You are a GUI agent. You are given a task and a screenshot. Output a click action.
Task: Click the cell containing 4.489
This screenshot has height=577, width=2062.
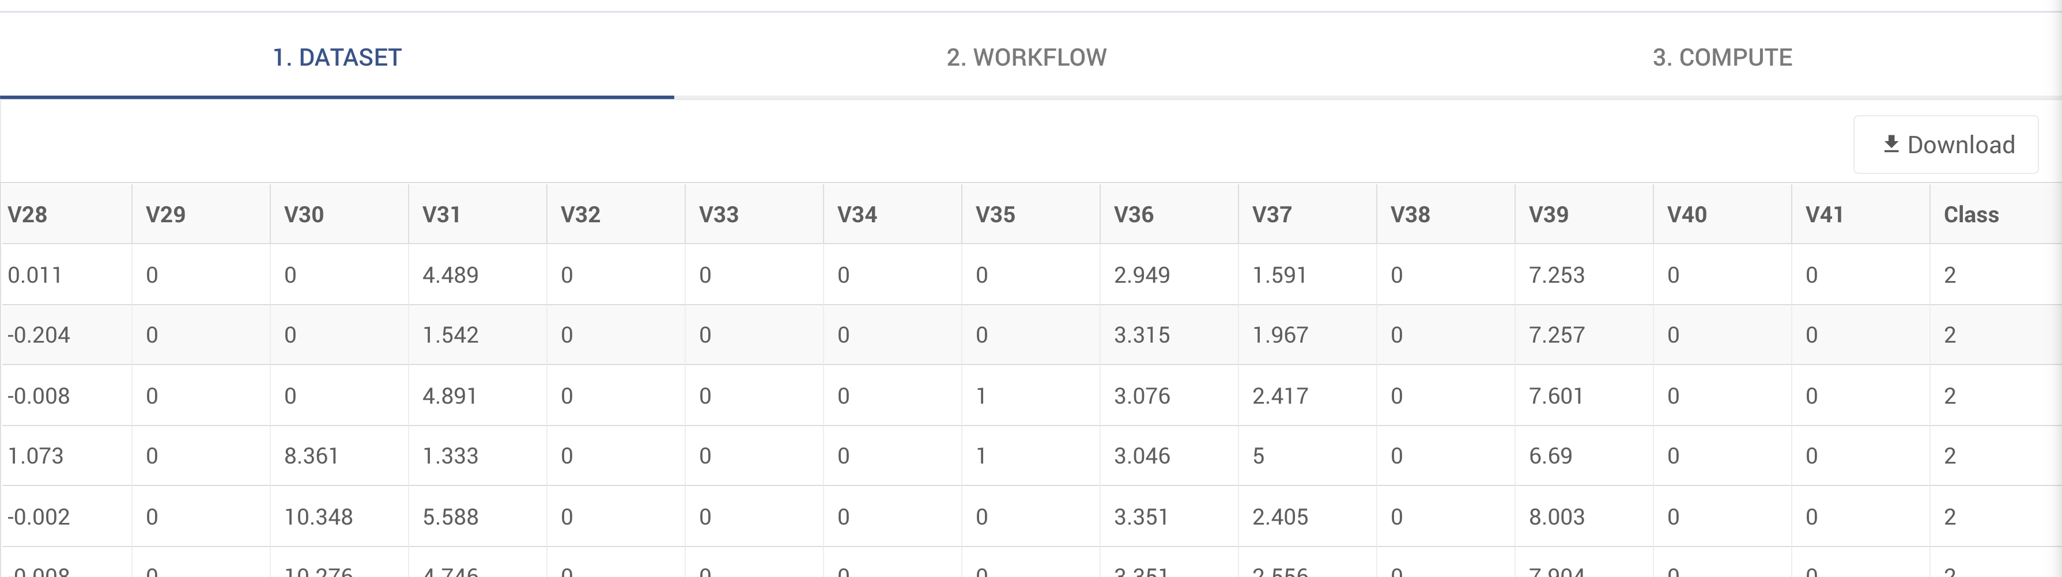[x=451, y=274]
